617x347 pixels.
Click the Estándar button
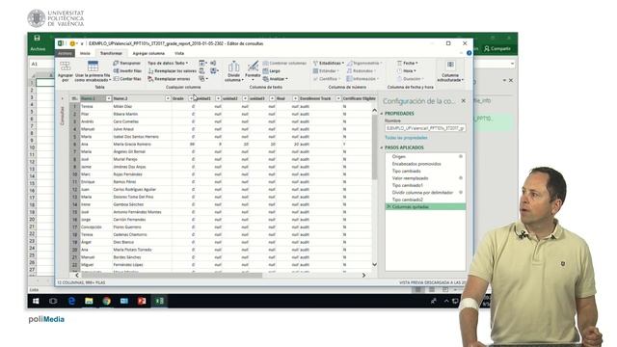tap(325, 70)
